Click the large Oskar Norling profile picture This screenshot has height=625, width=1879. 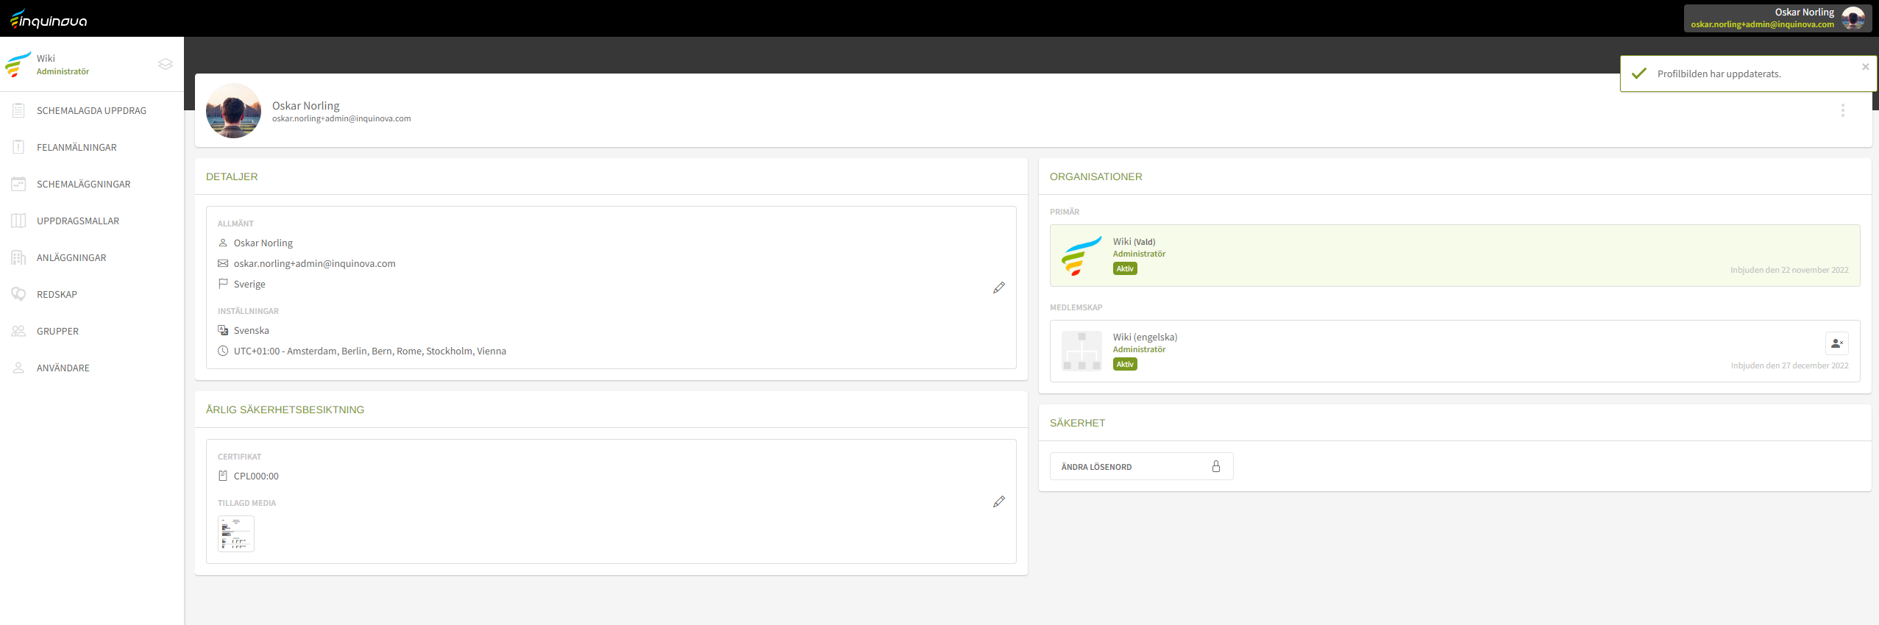pyautogui.click(x=233, y=111)
